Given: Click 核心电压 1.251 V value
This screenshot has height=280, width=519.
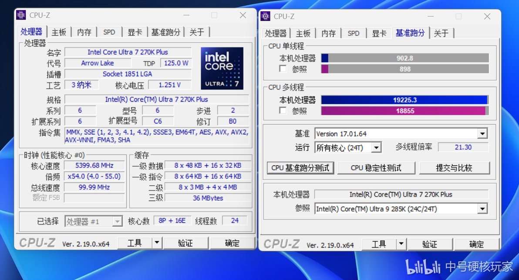Looking at the screenshot, I should pyautogui.click(x=169, y=85).
